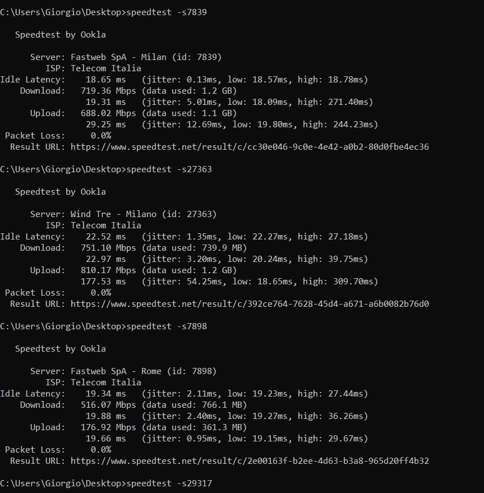Click the 18.65 ms idle latency value
The width and height of the screenshot is (484, 493).
[105, 80]
